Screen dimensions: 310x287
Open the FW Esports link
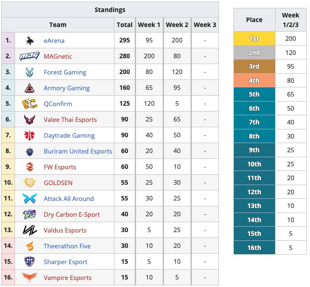click(60, 167)
